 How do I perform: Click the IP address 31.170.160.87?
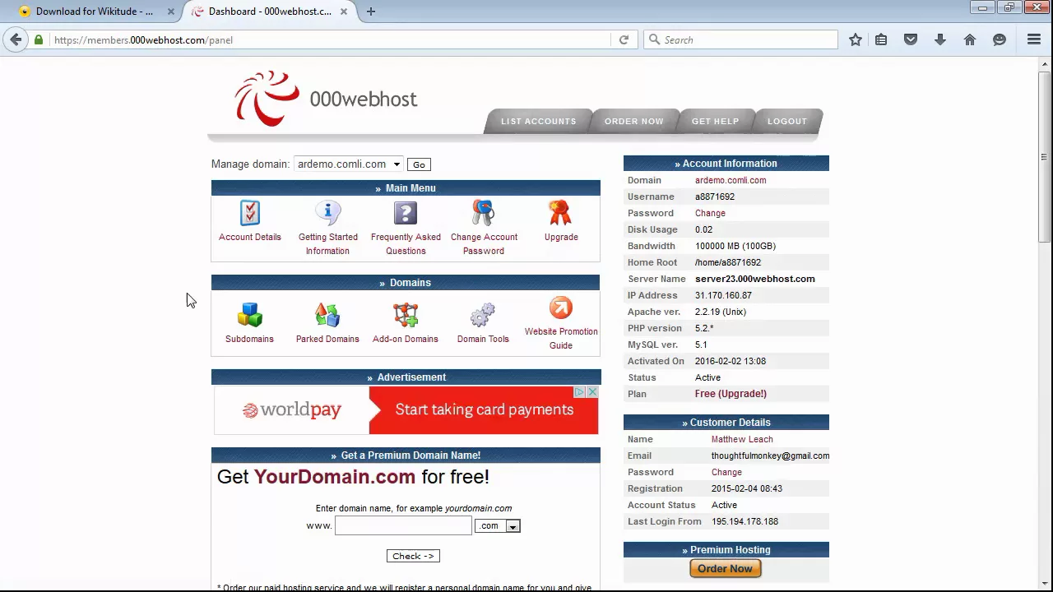click(x=723, y=295)
